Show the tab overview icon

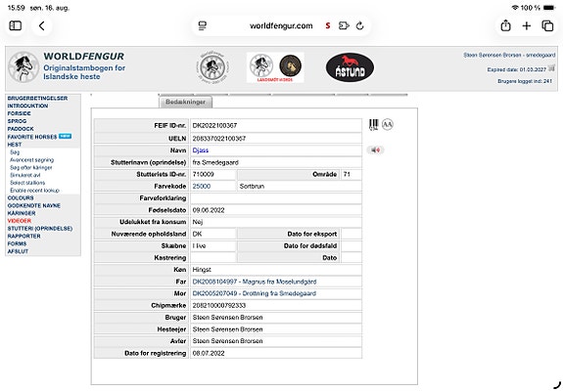[x=547, y=25]
